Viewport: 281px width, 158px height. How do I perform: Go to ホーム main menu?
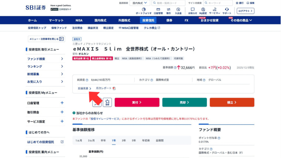click(x=32, y=20)
